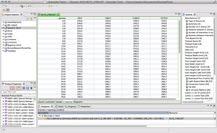The height and width of the screenshot is (133, 217).
Task: Click the C0.0 column header
Action: (80, 18)
